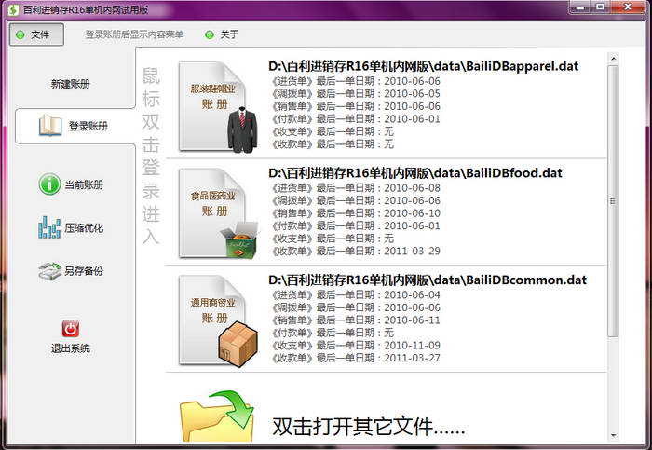Click the cardboard box image

coord(238,344)
